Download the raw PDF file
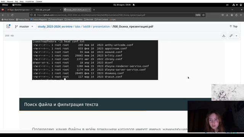 [x=224, y=36]
